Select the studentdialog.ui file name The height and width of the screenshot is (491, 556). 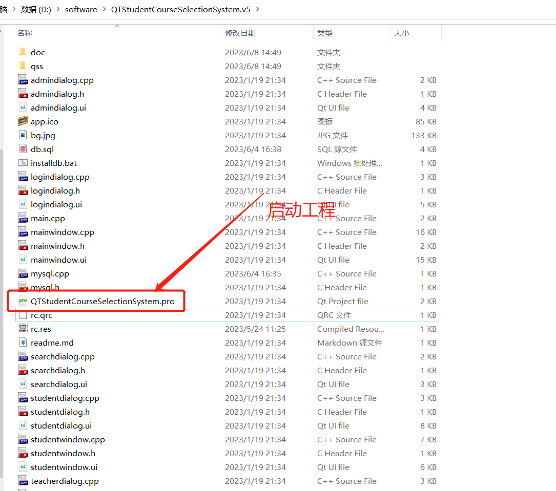61,425
